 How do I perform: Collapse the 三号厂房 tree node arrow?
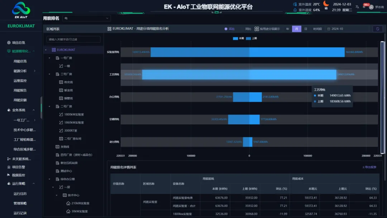tap(49, 74)
